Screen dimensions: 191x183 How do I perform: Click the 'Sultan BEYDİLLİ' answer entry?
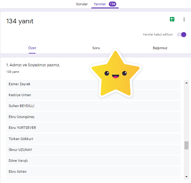tap(93, 106)
